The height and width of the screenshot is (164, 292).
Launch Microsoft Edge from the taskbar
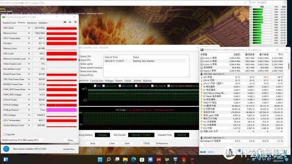(133, 160)
